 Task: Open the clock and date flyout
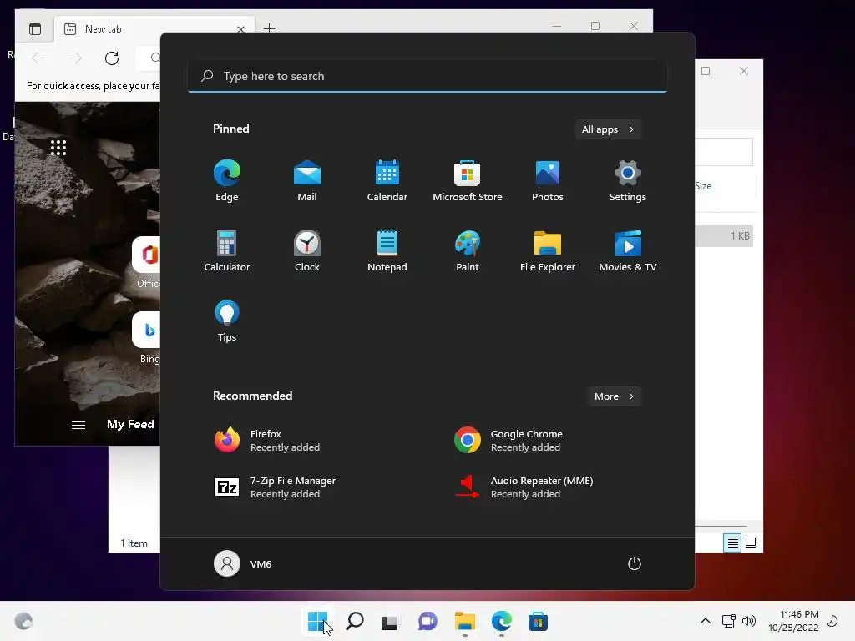click(x=793, y=621)
